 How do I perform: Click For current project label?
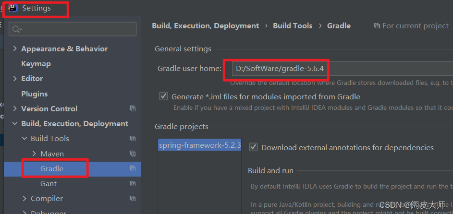416,26
